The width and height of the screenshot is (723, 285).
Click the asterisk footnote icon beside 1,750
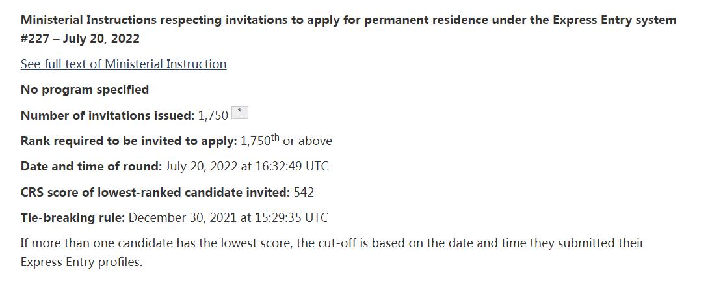tap(241, 115)
